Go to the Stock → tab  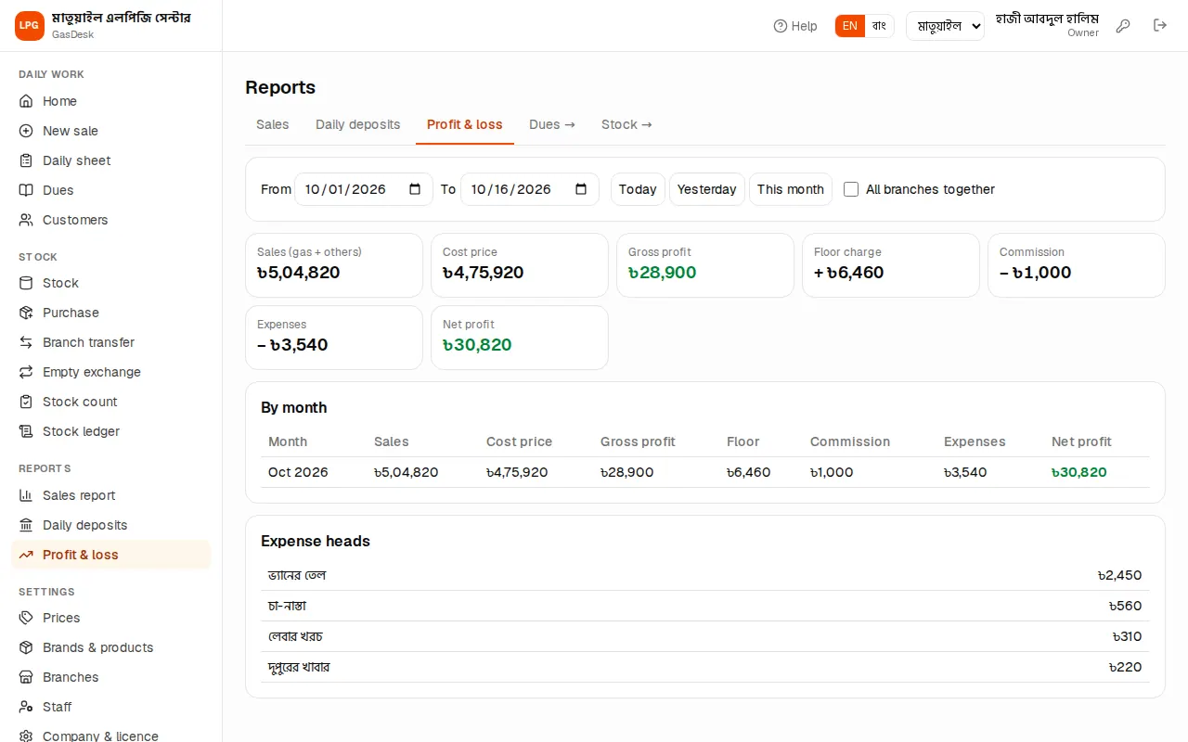tap(626, 124)
